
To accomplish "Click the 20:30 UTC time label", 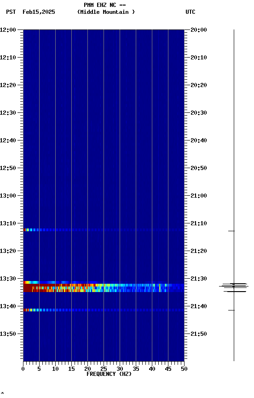I will pyautogui.click(x=199, y=113).
